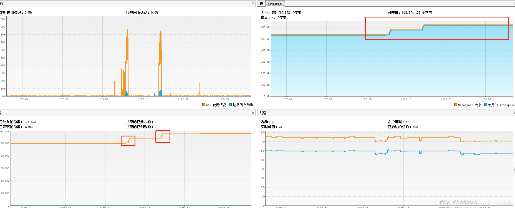Viewport: 515px width, 208px height.
Task: Click the orange CPU 使用情况 legend swatch
Action: (x=204, y=105)
